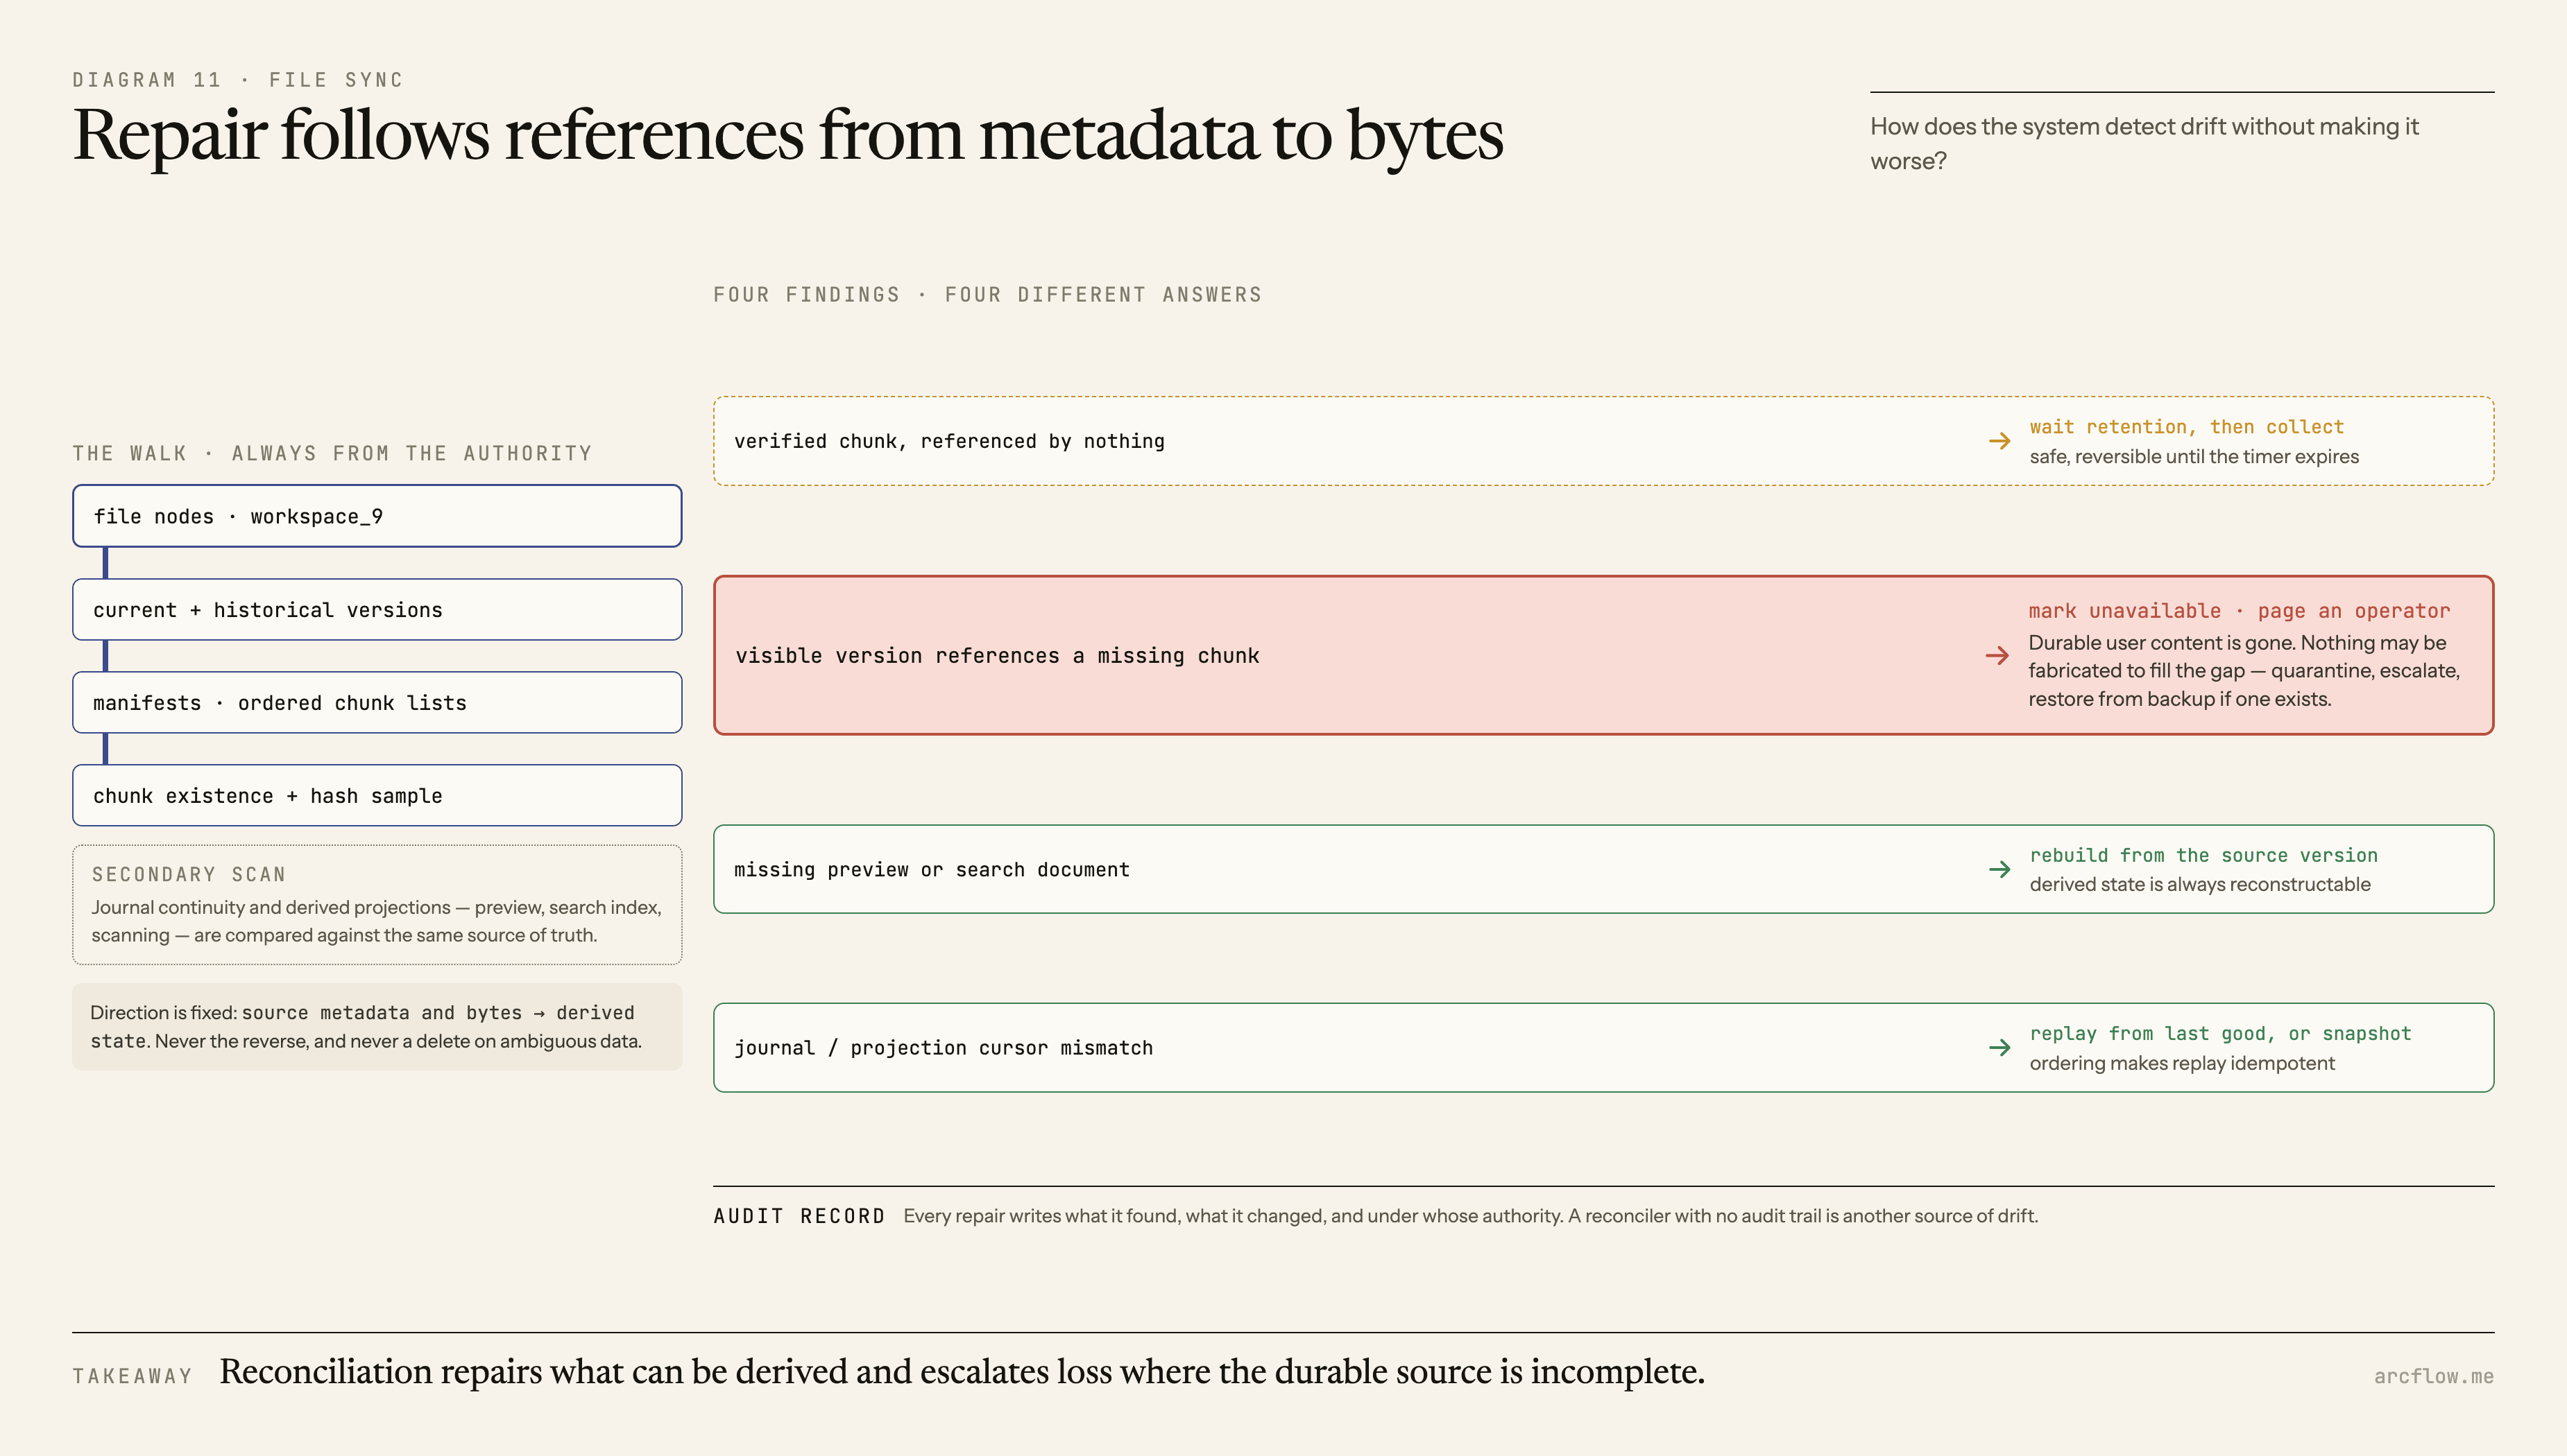Viewport: 2567px width, 1456px height.
Task: Click 'DIAGRAM 11 · FILE SYNC' header
Action: pyautogui.click(x=237, y=80)
